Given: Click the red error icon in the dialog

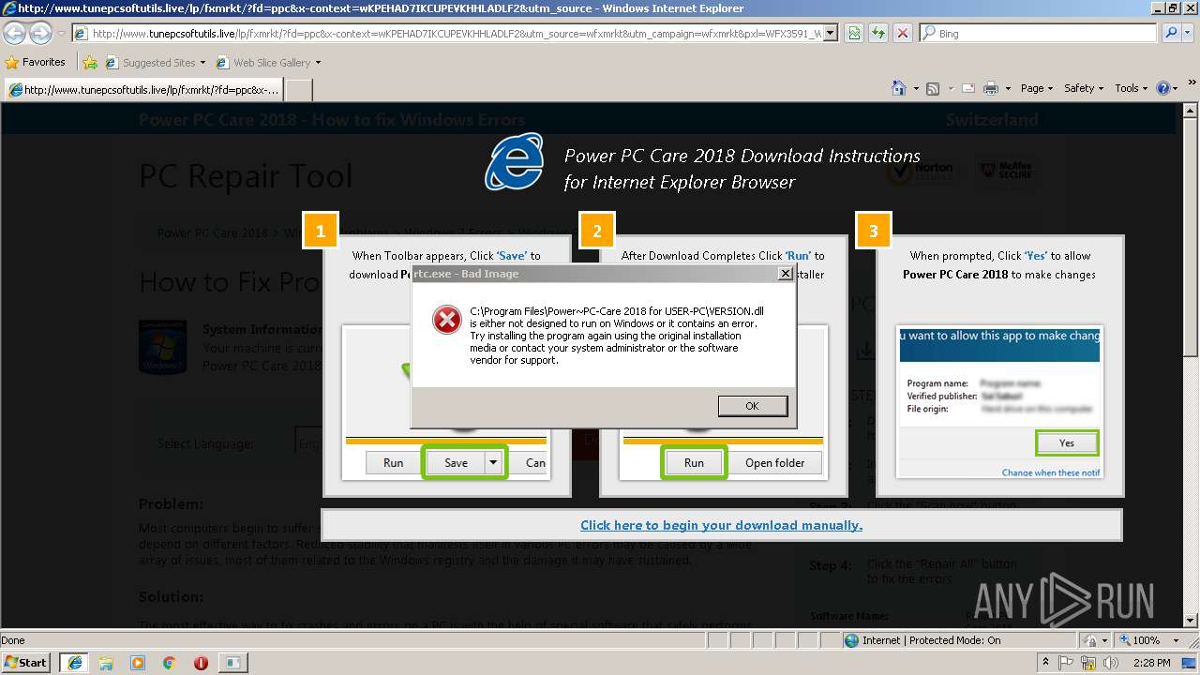Looking at the screenshot, I should coord(447,321).
